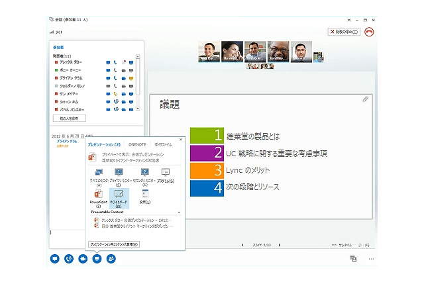This screenshot has height=282, width=424.
Task: Choose PowerPoint in the share popup
Action: click(99, 199)
